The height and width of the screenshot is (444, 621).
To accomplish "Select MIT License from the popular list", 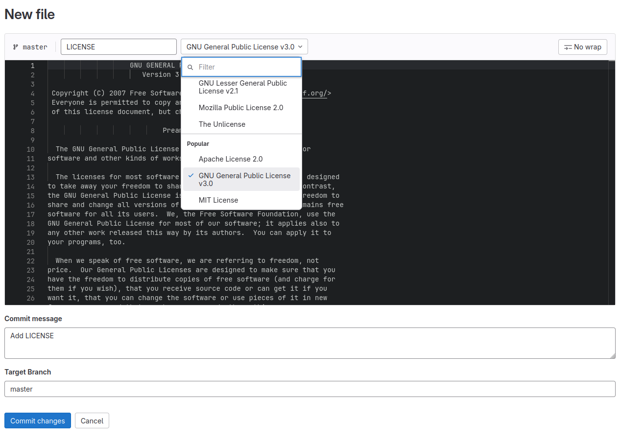I will pos(218,200).
